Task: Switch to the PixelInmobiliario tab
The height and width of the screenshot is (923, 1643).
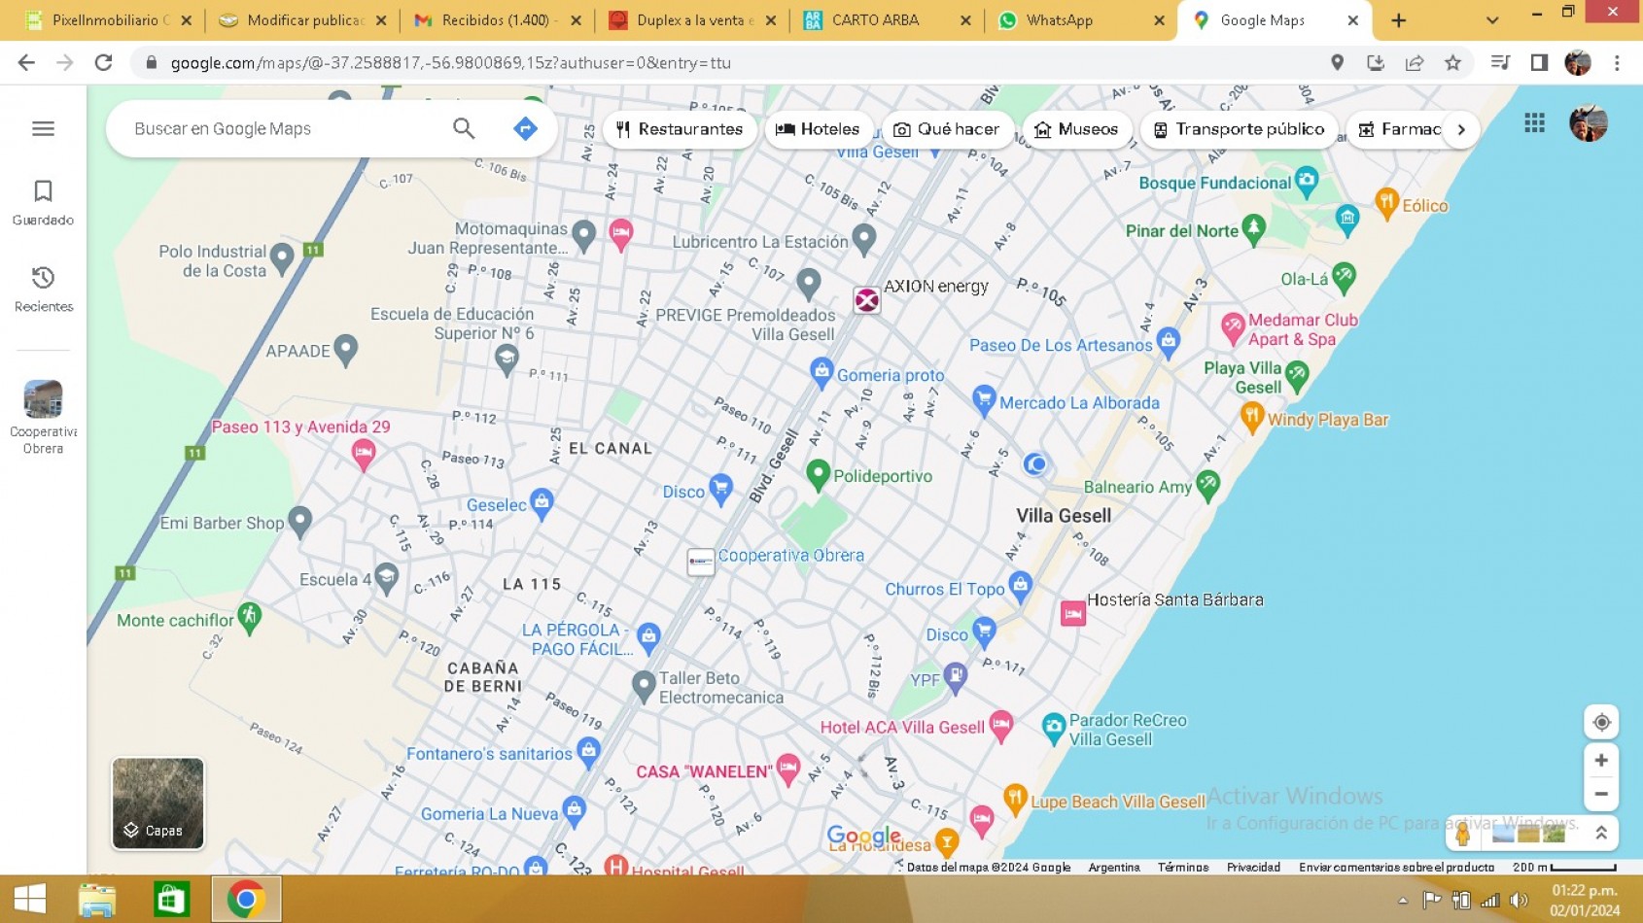Action: (x=107, y=20)
